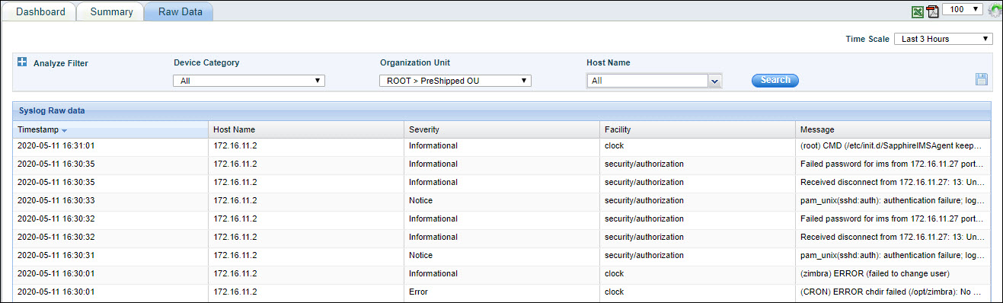Click the Analyze Filter label

click(61, 63)
